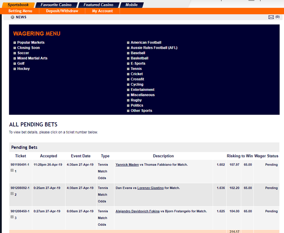Open ticket number 981208450-1
The image size is (284, 233).
pos(20,211)
